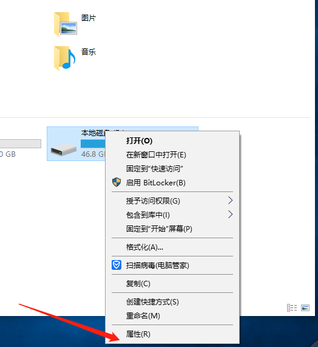Expand 授予访问权限(G) submenu arrow
Viewport: 318px width, 347px height.
(230, 201)
